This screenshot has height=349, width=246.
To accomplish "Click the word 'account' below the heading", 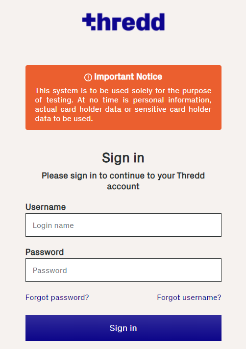I will point(123,186).
